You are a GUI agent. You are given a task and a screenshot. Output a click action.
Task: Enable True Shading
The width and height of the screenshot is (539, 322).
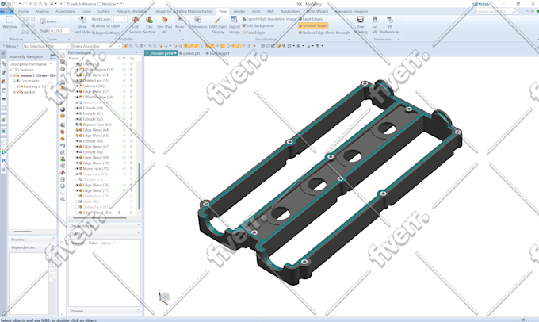pyautogui.click(x=360, y=25)
